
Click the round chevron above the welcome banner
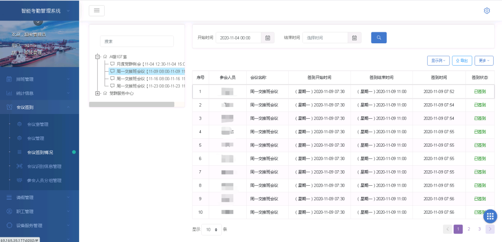pos(38,21)
